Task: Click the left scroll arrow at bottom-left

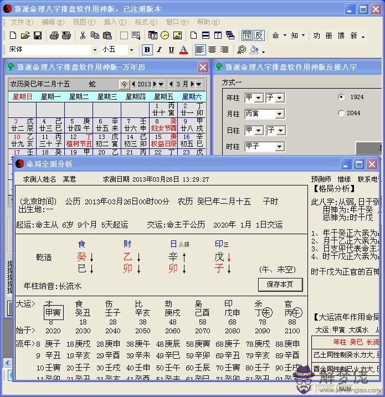Action: tap(8, 363)
